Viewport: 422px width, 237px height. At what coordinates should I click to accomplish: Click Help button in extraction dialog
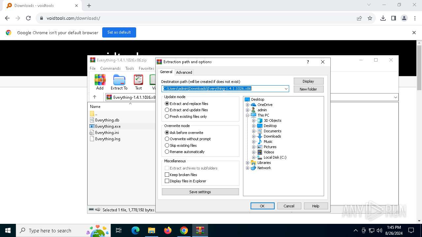[316, 206]
